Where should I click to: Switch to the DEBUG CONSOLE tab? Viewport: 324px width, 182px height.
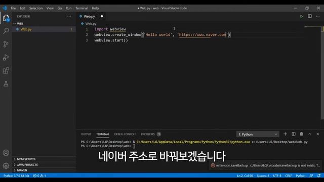pos(125,134)
